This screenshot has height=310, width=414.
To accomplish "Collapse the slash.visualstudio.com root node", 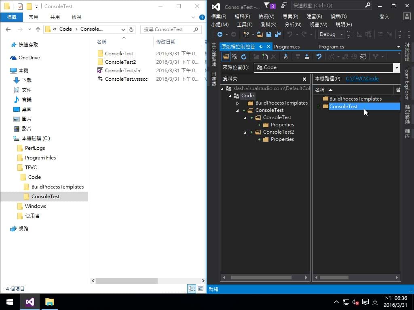I will (x=222, y=89).
